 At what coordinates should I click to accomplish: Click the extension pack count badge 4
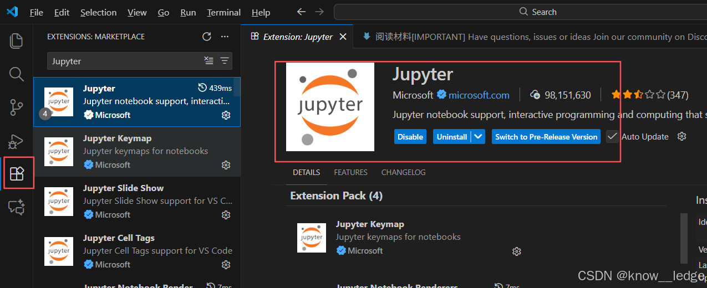point(45,114)
